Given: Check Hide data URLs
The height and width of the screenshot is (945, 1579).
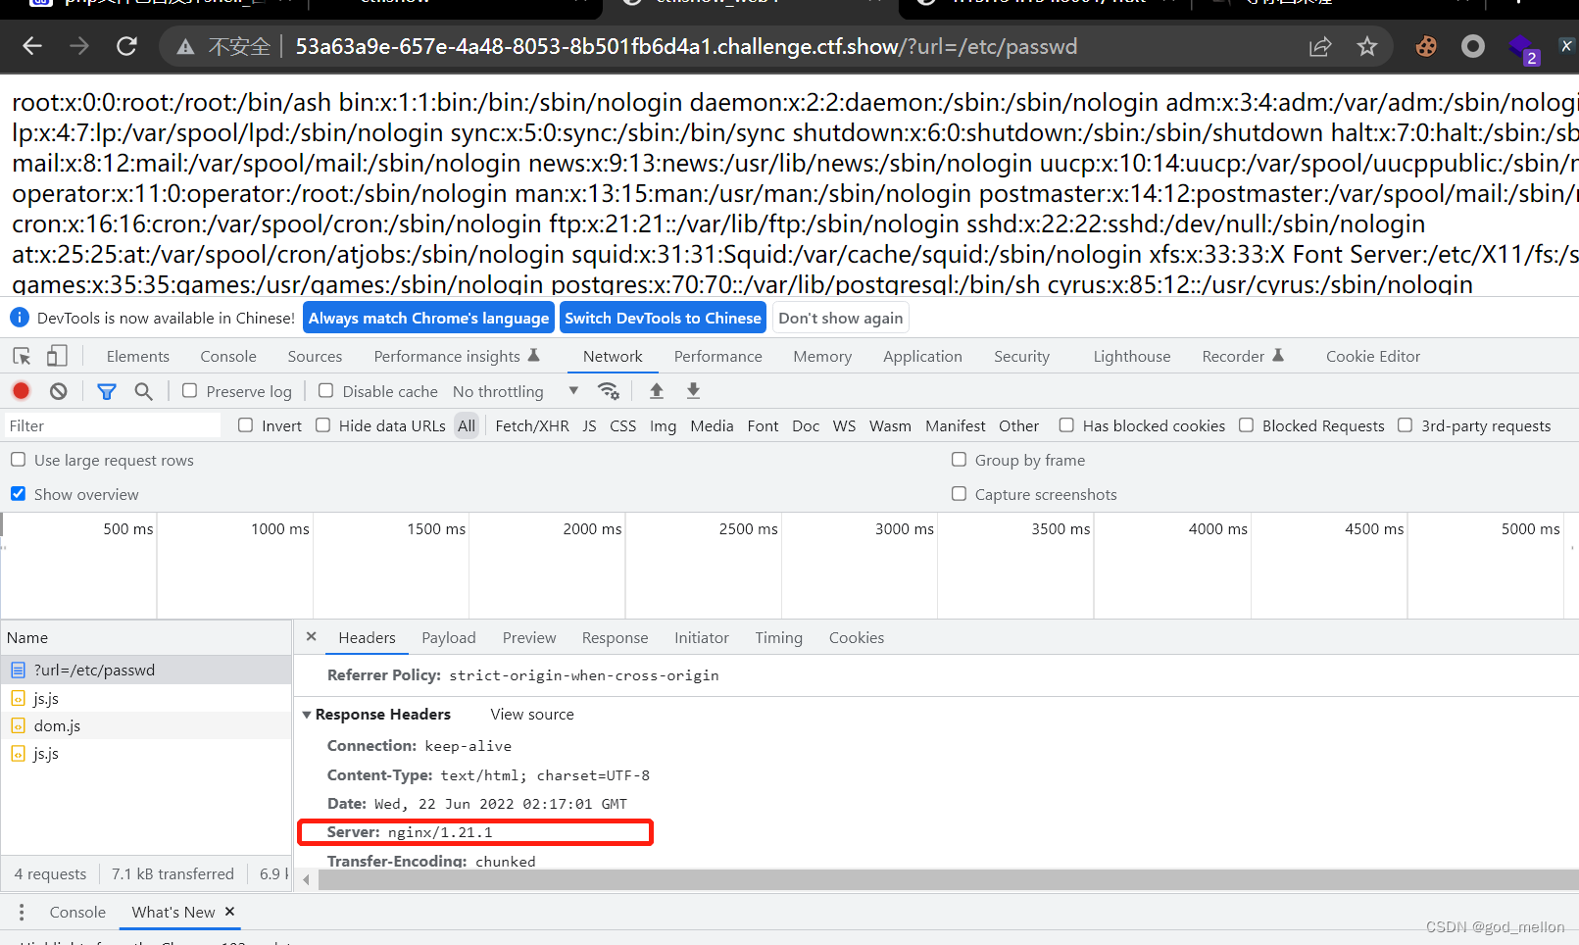Looking at the screenshot, I should [323, 425].
